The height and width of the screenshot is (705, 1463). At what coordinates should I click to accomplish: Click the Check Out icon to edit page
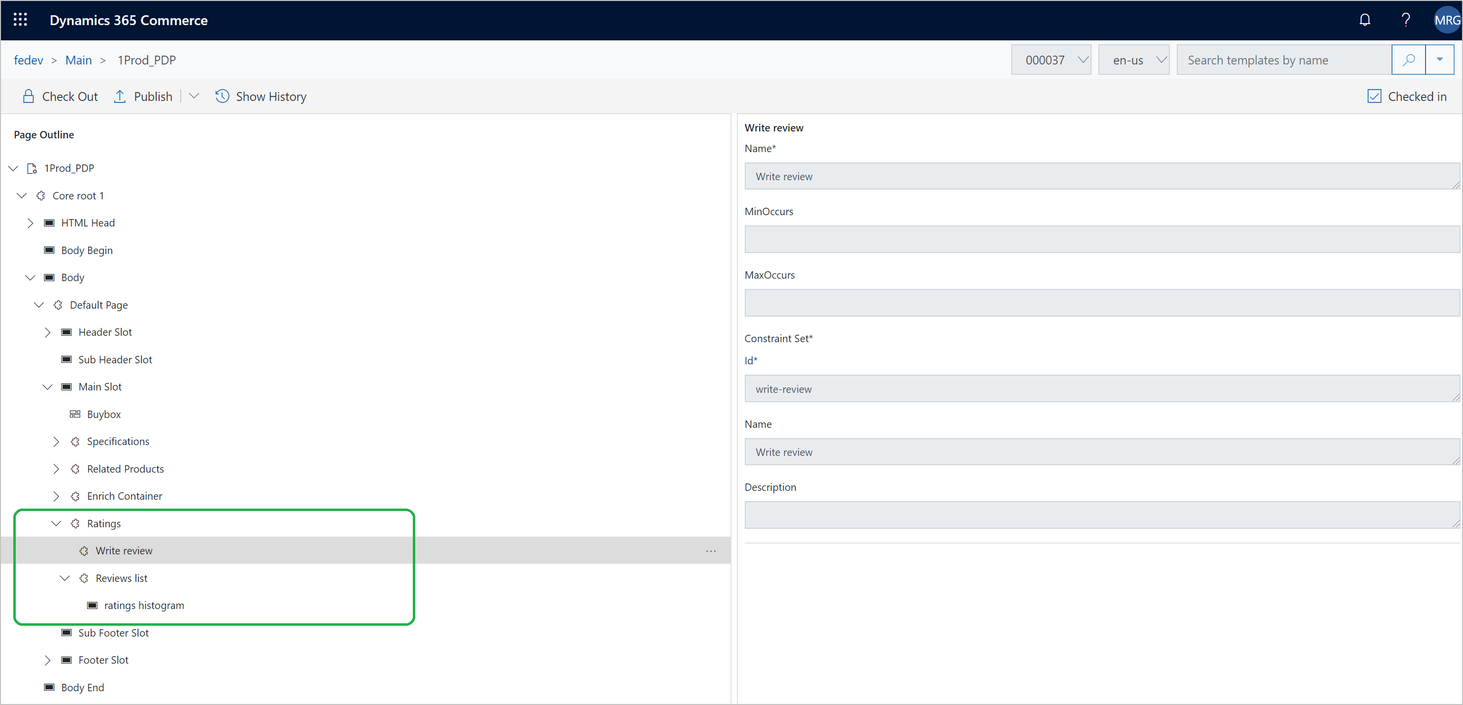[28, 96]
